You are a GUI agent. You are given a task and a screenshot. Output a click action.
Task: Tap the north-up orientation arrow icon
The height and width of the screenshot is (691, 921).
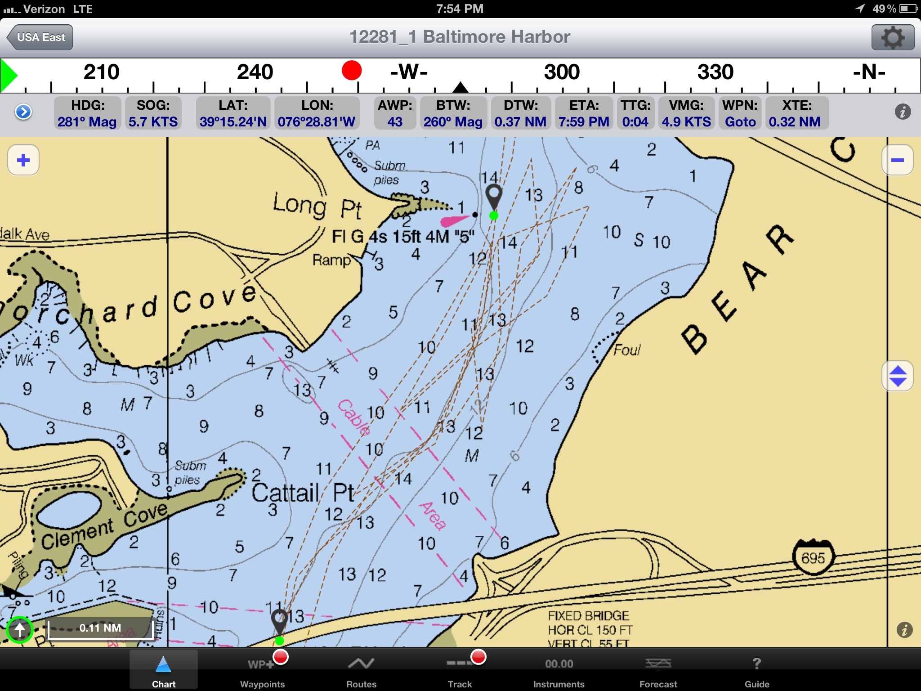point(20,630)
